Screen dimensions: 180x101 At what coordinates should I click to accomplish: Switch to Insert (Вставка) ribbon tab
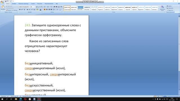pyautogui.click(x=14, y=4)
